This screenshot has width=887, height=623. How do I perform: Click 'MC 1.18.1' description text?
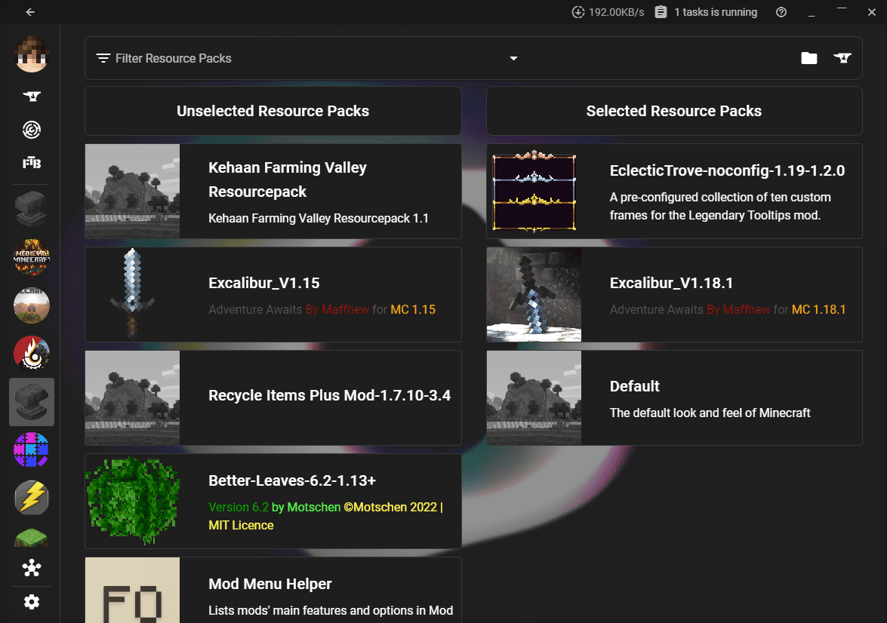click(818, 309)
